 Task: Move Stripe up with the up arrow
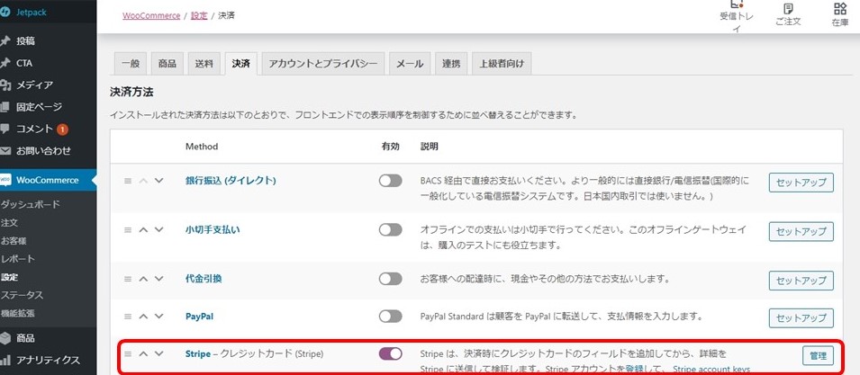(x=144, y=353)
